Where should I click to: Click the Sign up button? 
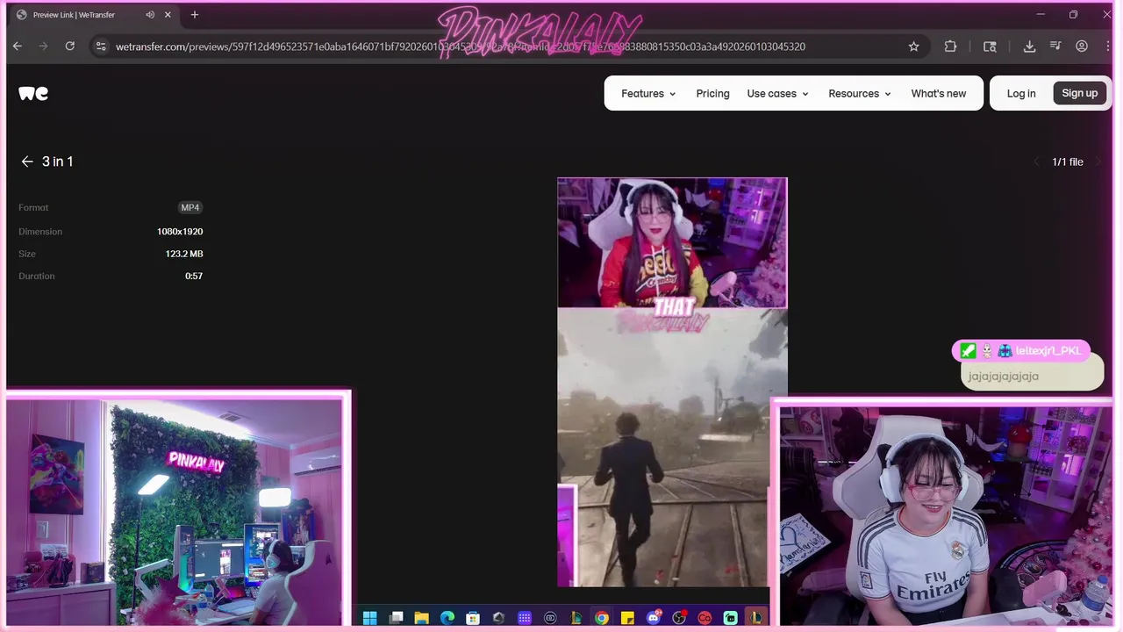point(1079,93)
